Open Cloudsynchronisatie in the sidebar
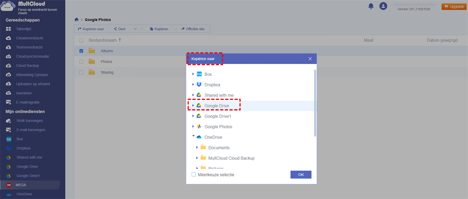Screen dimensions: 468x199 [x=32, y=56]
